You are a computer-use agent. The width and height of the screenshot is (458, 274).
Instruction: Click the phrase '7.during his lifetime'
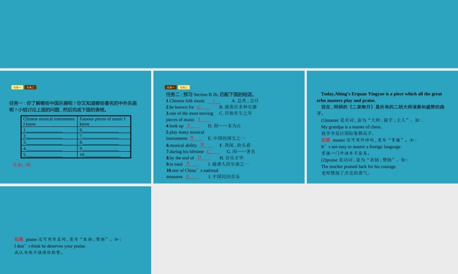pos(185,152)
